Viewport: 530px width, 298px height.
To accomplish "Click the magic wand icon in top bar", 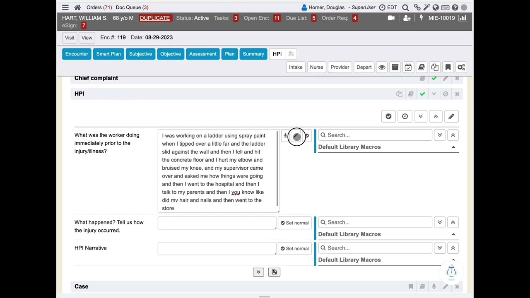I will click(x=426, y=7).
